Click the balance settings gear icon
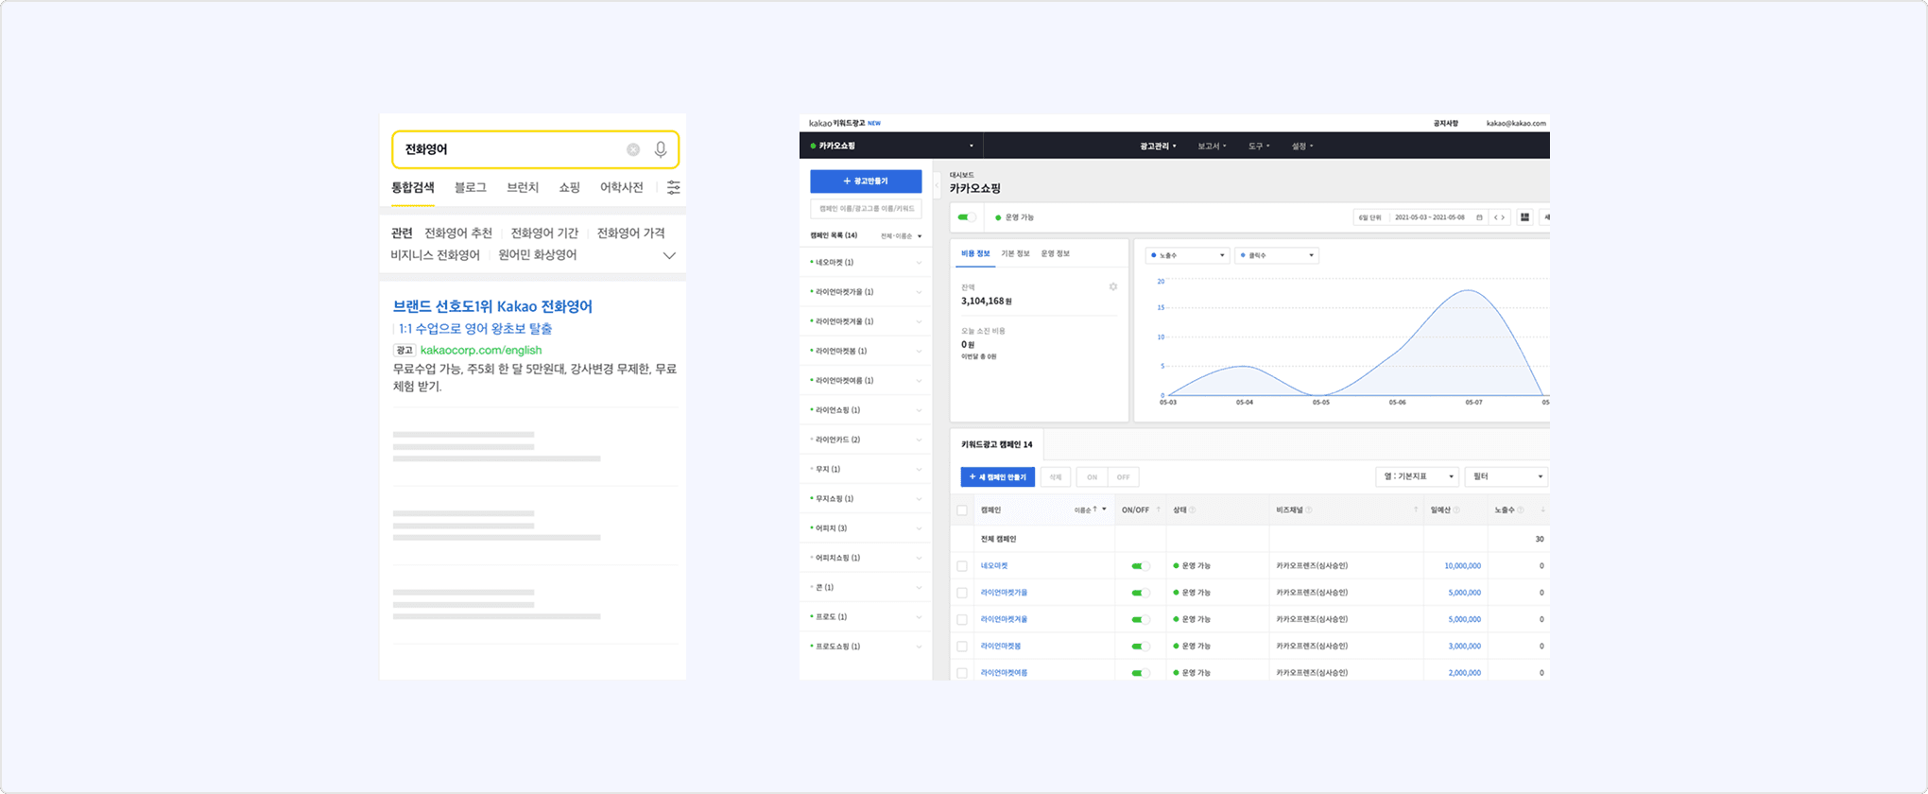Screen dimensions: 1928x794 (1113, 286)
